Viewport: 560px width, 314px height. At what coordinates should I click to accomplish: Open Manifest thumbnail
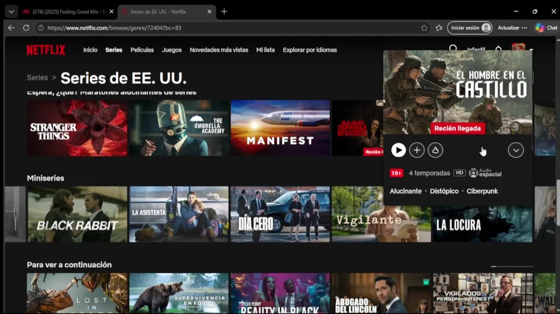click(x=280, y=128)
